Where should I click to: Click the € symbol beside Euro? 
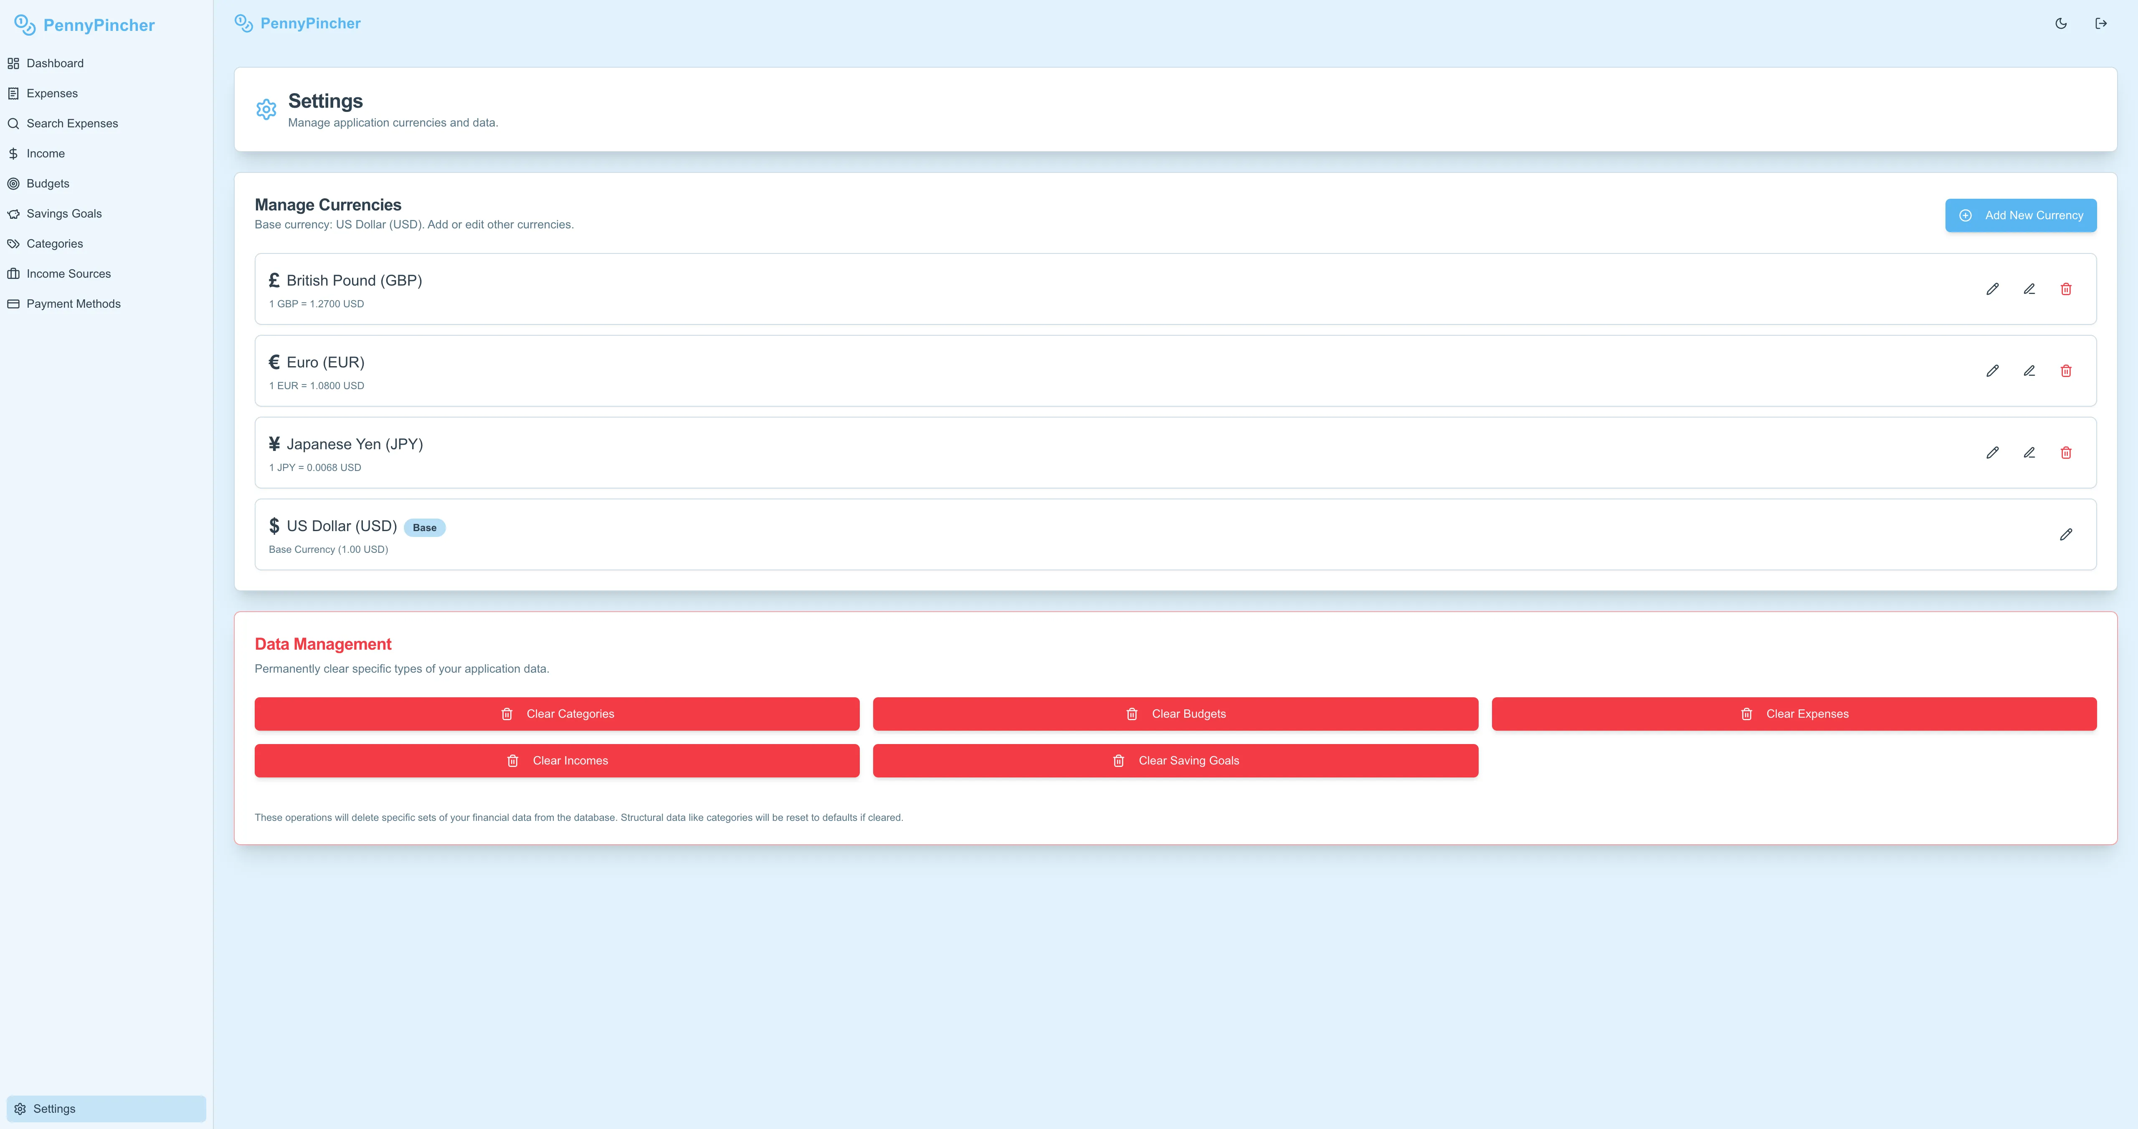click(274, 362)
